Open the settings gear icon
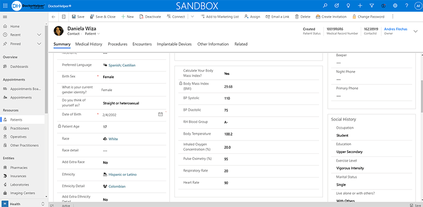The width and height of the screenshot is (423, 207). 395,5
